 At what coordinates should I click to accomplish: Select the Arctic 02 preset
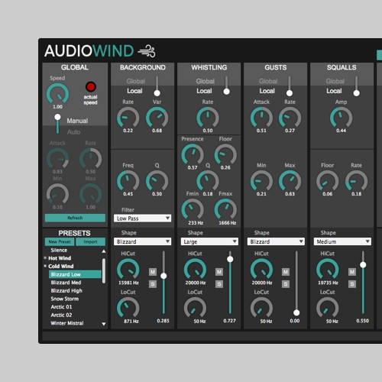point(61,315)
